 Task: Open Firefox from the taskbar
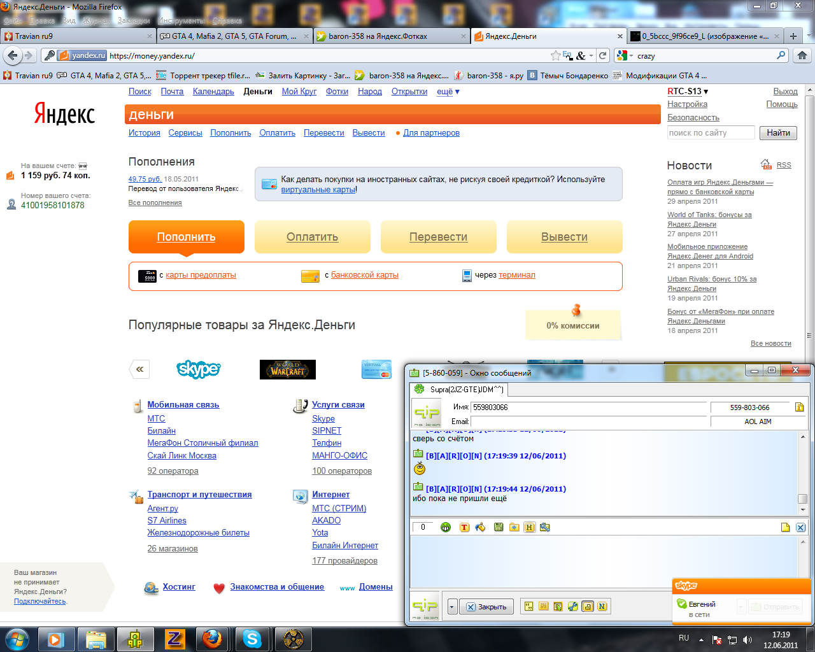point(212,639)
